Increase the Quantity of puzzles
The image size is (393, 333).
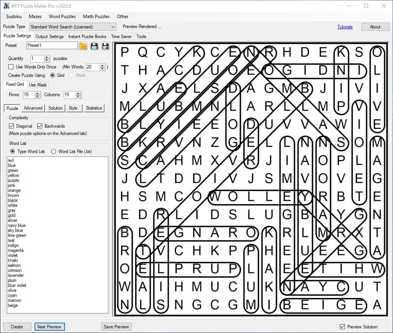(x=47, y=57)
